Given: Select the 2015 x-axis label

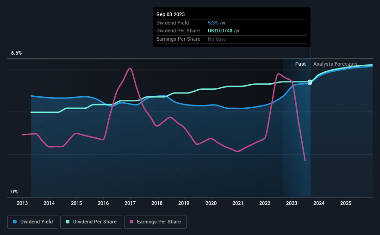Looking at the screenshot, I should point(76,203).
